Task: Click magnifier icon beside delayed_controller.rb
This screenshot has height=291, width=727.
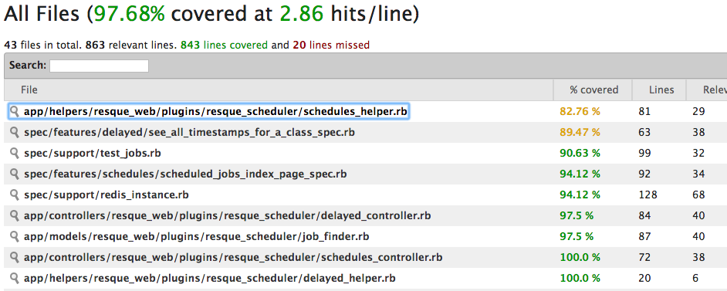Action: tap(15, 215)
